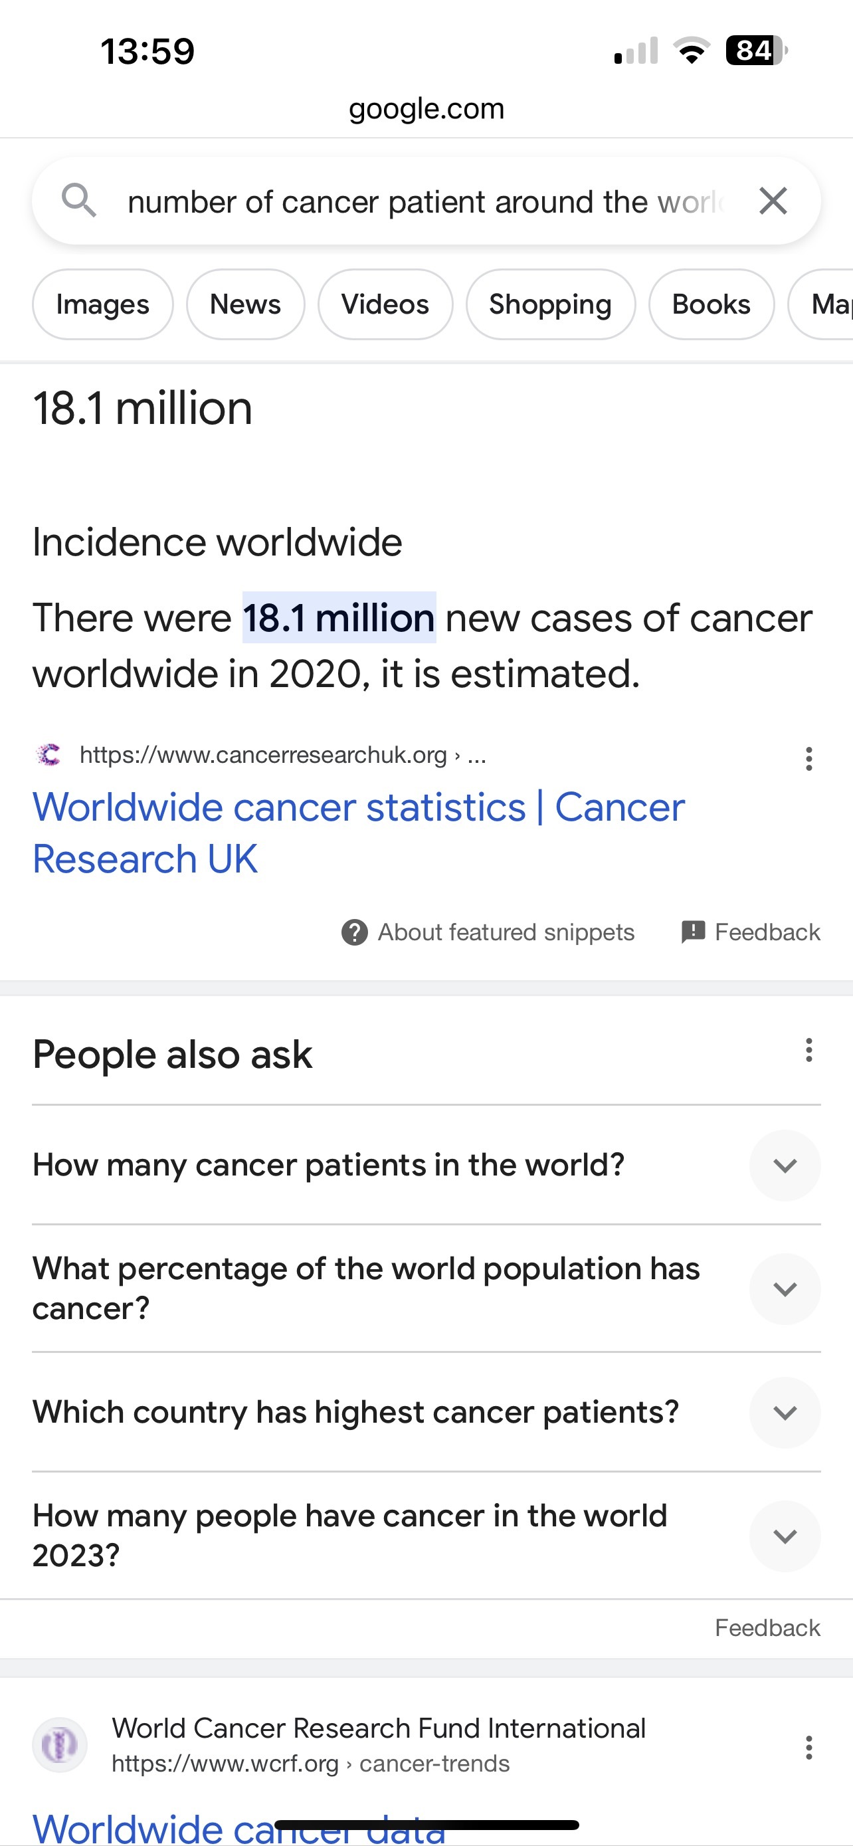The width and height of the screenshot is (853, 1846).
Task: Tap the About featured snippets help icon
Action: (355, 932)
